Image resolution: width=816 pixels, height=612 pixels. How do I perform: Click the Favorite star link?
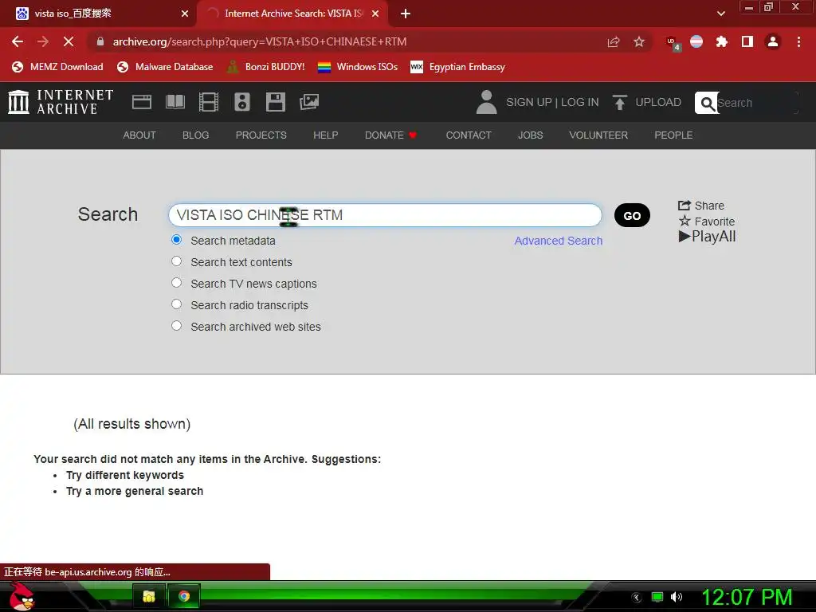(707, 222)
